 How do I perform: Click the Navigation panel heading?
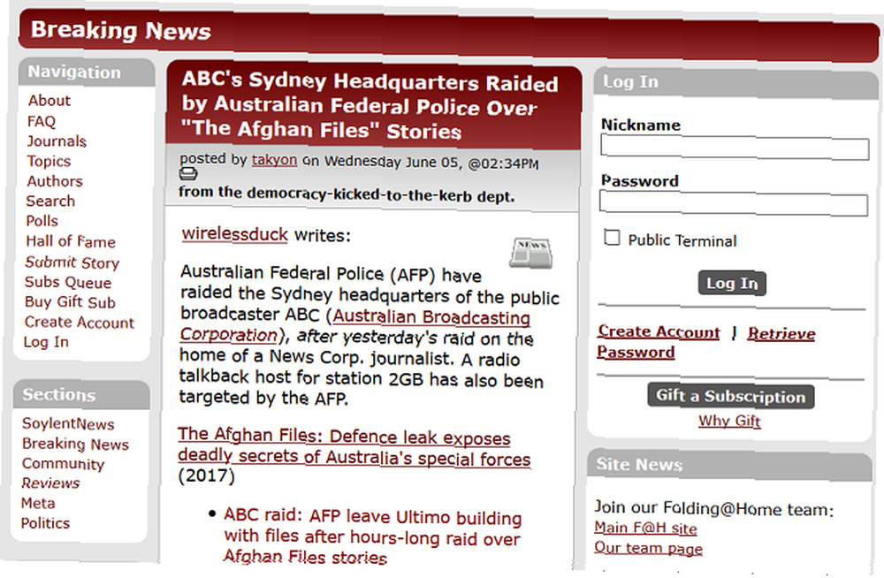[x=74, y=72]
